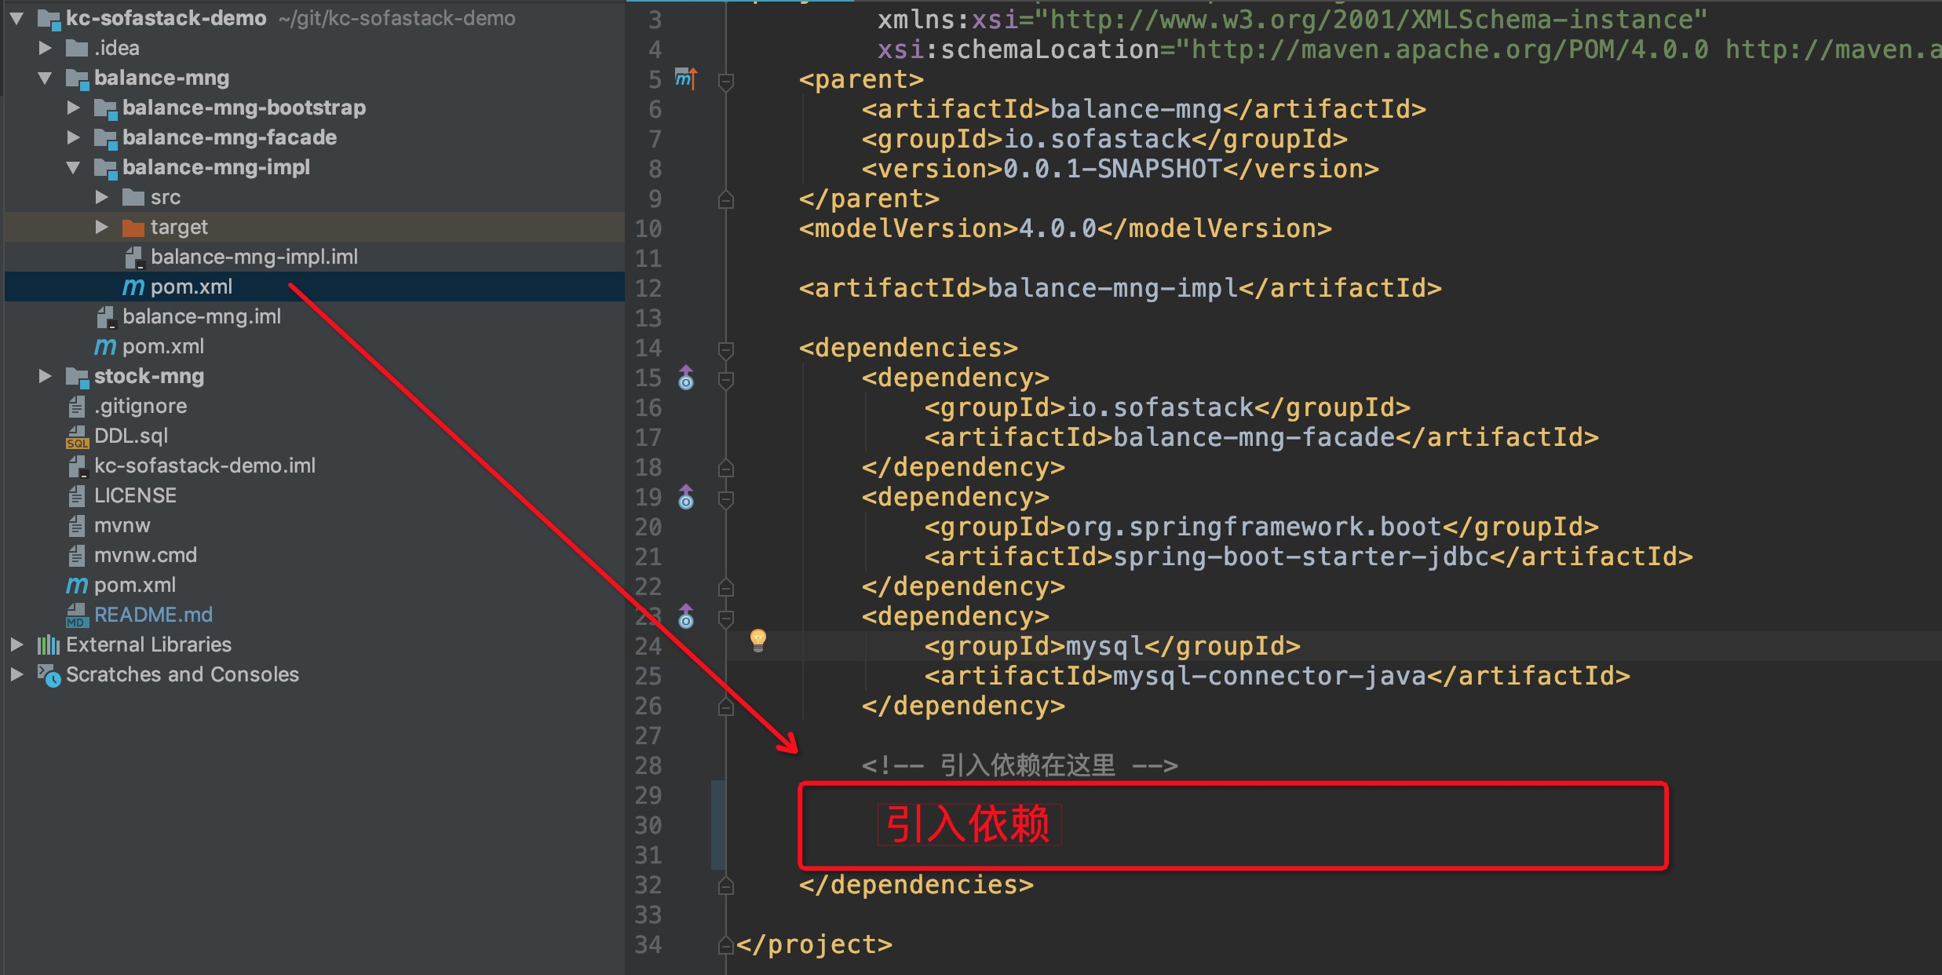The image size is (1942, 975).
Task: Click the fold end marker on line 34
Action: tap(726, 945)
